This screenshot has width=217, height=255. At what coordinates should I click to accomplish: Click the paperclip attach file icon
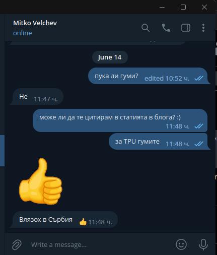tap(17, 244)
